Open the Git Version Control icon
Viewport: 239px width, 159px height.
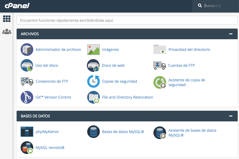click(x=27, y=97)
